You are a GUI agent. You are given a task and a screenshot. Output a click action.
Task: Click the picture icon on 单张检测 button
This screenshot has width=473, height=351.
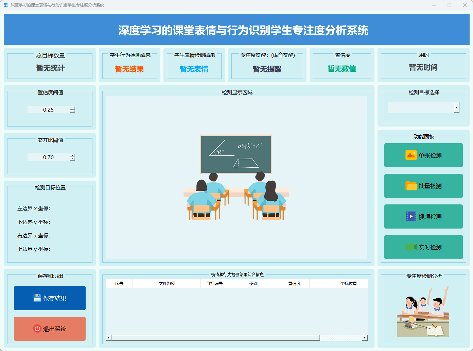coord(411,155)
